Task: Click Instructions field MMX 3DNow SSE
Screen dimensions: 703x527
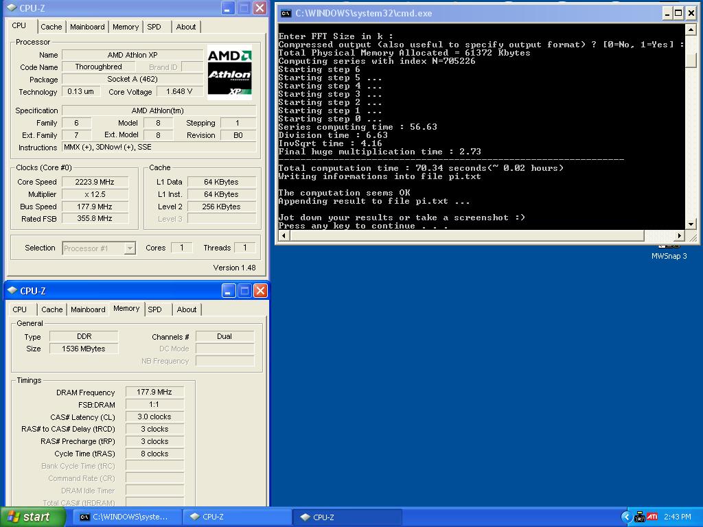Action: tap(159, 147)
